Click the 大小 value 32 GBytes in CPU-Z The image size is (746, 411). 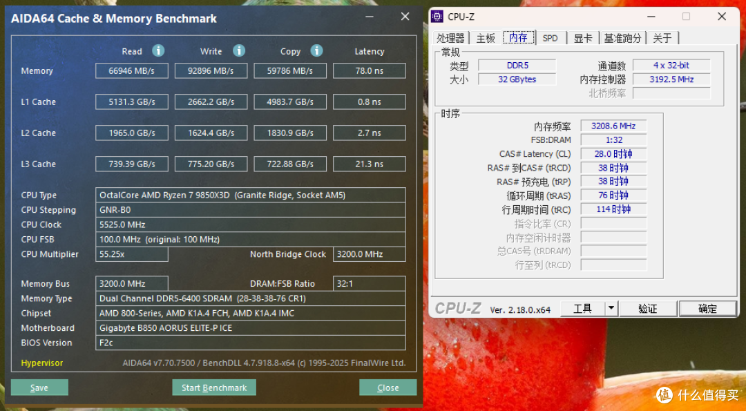[x=517, y=79]
